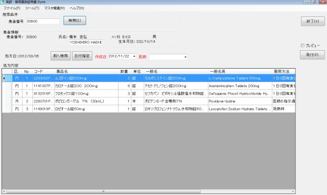This screenshot has height=195, width=327.
Task: Click the 外 category cell in Rp 2 row
Action: click(17, 101)
